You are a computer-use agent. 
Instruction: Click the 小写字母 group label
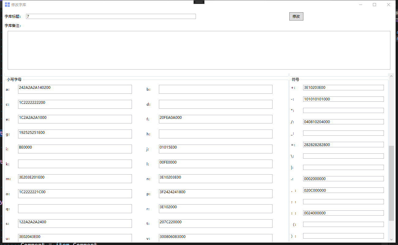pyautogui.click(x=14, y=79)
